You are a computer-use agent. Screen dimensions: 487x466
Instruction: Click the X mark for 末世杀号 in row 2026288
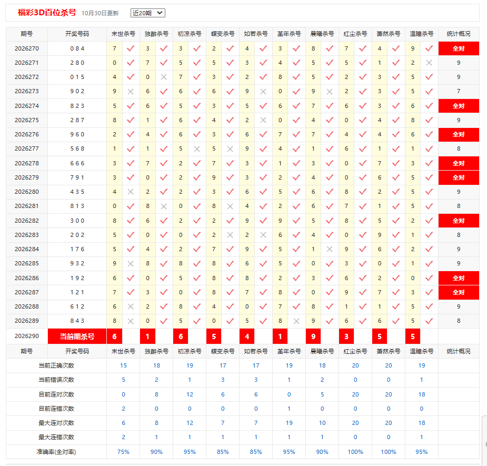(x=131, y=306)
